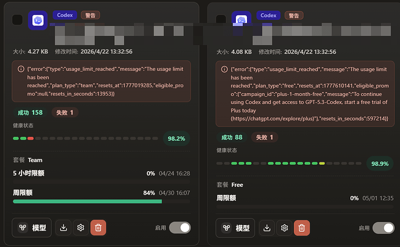Click the 失败 1 badge on the Free card
The height and width of the screenshot is (247, 400).
(264, 137)
